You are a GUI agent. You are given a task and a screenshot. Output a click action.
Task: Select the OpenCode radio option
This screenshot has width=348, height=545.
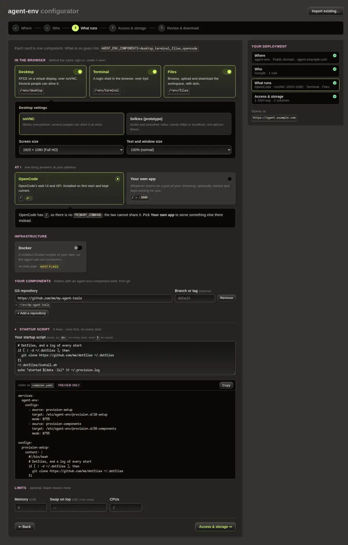(x=118, y=179)
